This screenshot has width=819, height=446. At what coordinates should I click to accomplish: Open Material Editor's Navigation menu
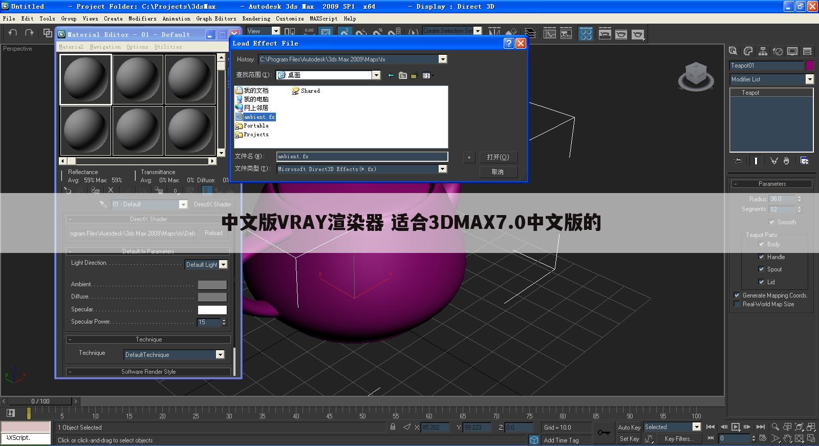pos(105,47)
